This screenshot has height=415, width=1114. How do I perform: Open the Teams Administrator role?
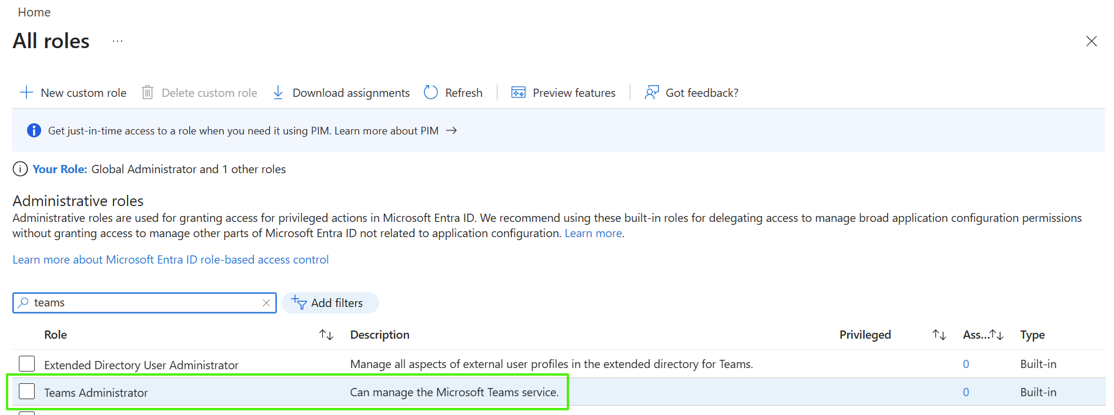point(96,393)
